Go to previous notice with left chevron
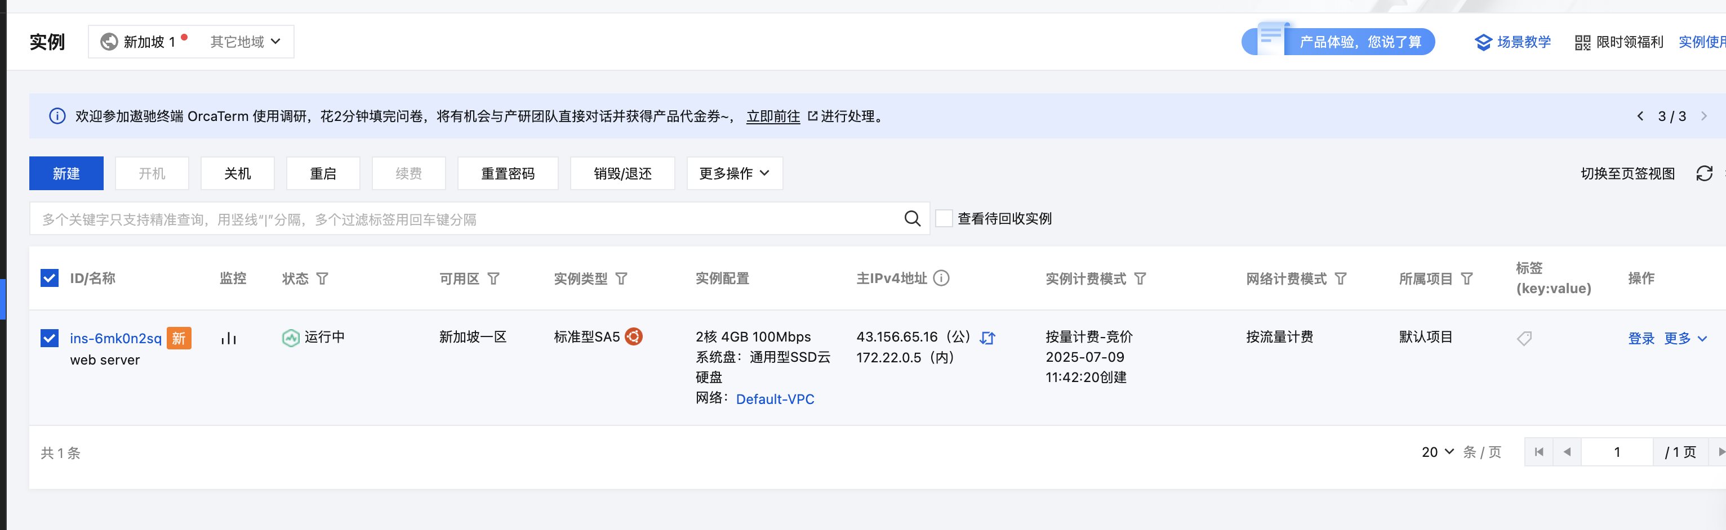Viewport: 1726px width, 530px height. click(x=1640, y=116)
